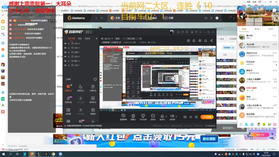279x157 pixels.
Task: Lock the 全屏 1 layer
Action: (69, 52)
